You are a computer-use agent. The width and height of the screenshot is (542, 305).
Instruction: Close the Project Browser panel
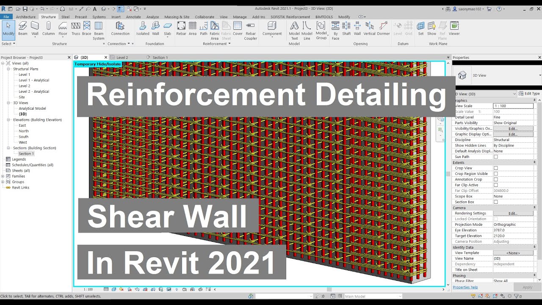(69, 57)
